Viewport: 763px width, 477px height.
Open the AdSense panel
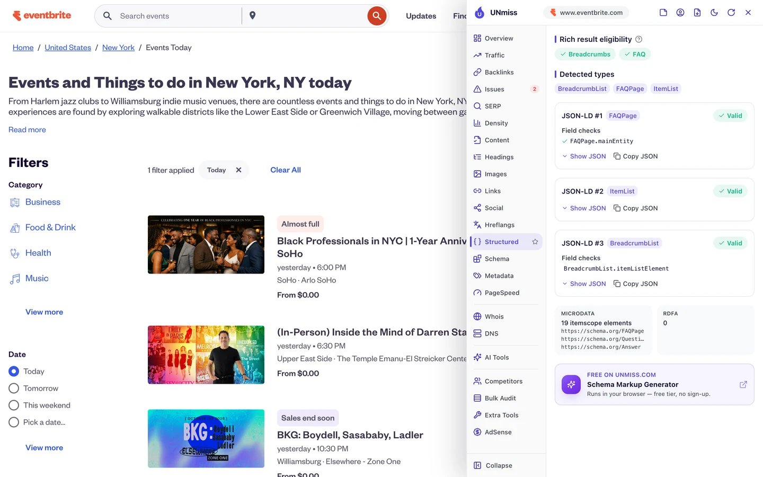(507, 432)
